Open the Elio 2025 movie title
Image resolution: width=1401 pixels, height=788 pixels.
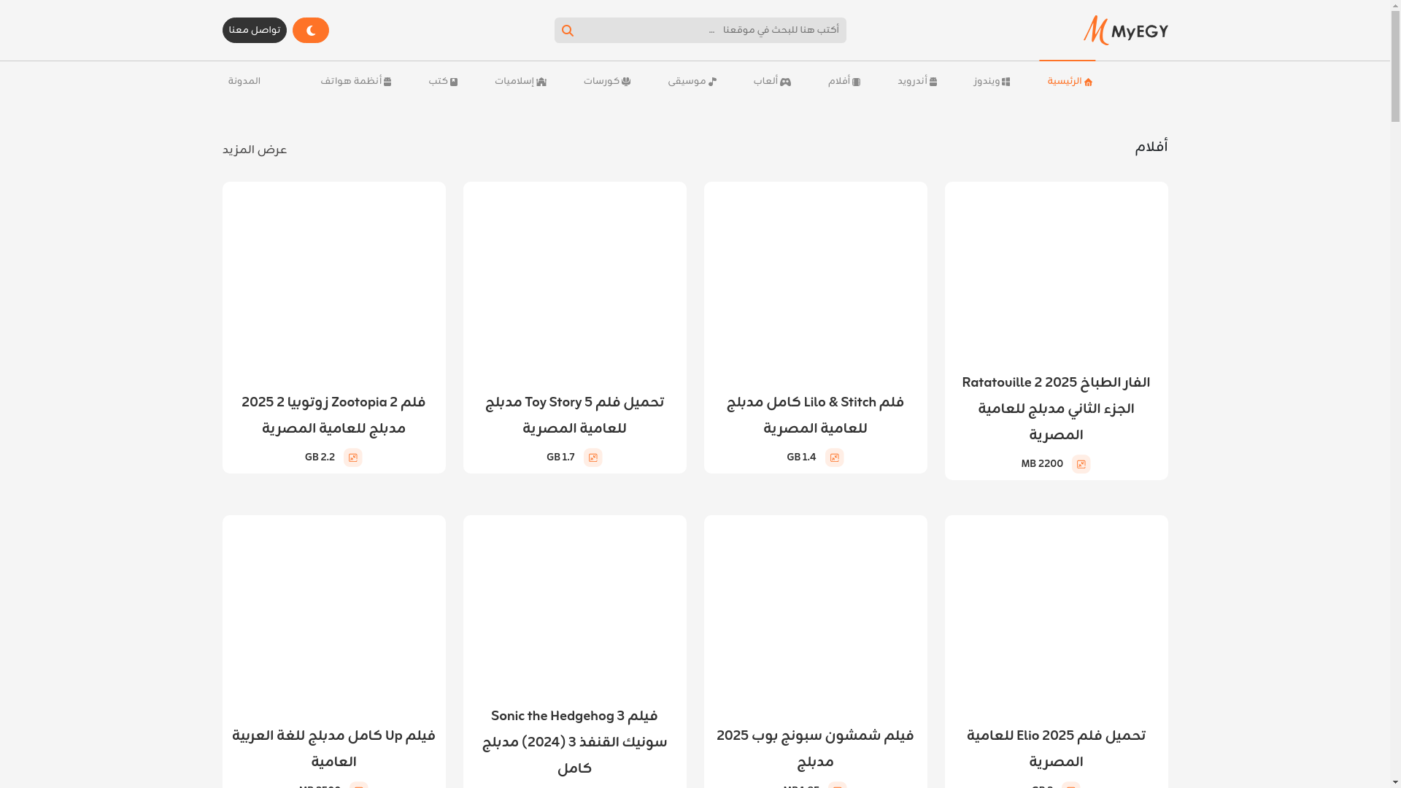(1056, 749)
